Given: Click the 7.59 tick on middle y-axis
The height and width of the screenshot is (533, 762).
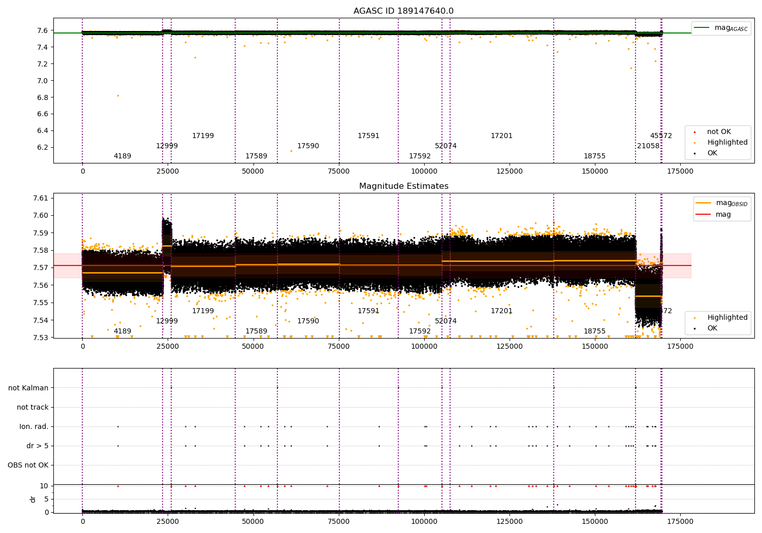Looking at the screenshot, I should tap(40, 233).
